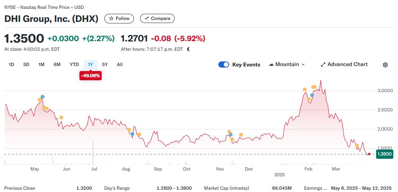Image resolution: width=398 pixels, height=192 pixels.
Task: Click the Market Cap value 66.045M
Action: pos(282,188)
